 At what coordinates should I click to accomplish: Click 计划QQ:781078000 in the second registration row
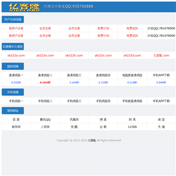(x=161, y=36)
